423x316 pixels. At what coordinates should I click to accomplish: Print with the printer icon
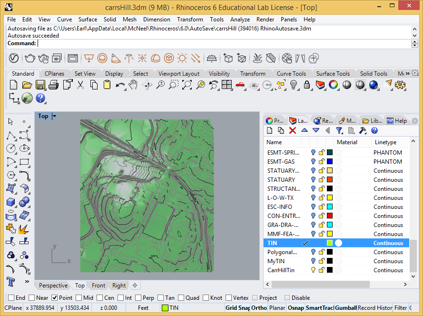pyautogui.click(x=53, y=85)
